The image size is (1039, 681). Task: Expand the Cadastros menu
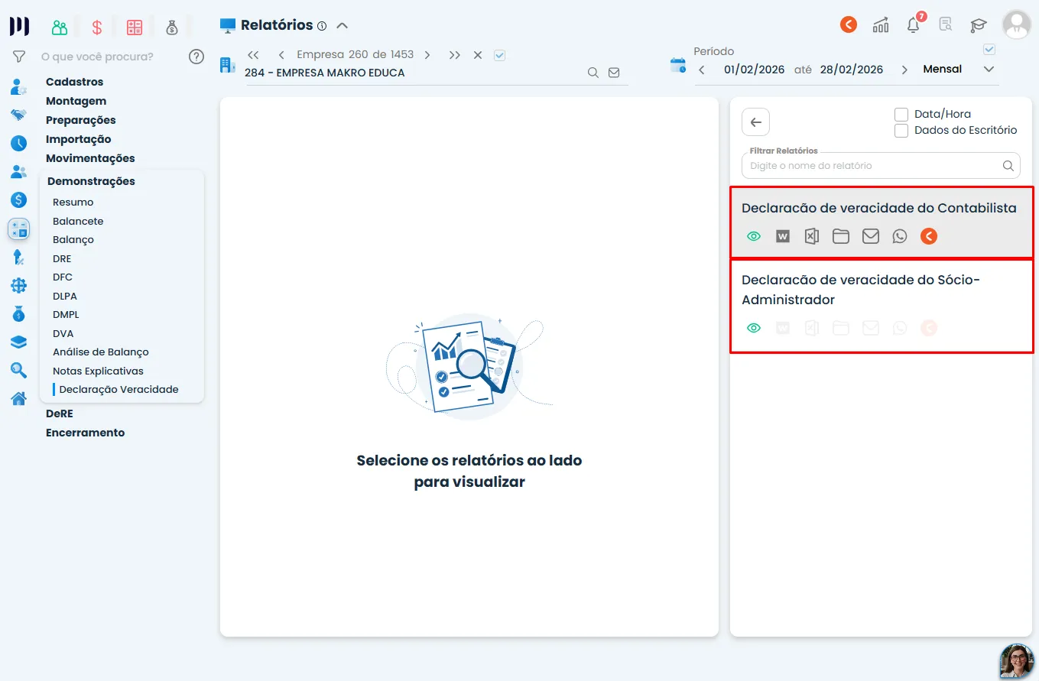pos(74,82)
